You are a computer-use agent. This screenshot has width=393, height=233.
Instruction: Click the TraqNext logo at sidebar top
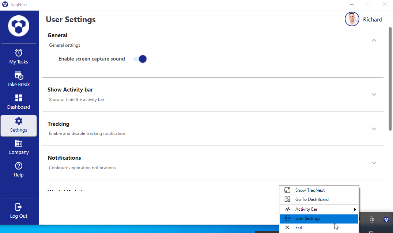coord(18,26)
